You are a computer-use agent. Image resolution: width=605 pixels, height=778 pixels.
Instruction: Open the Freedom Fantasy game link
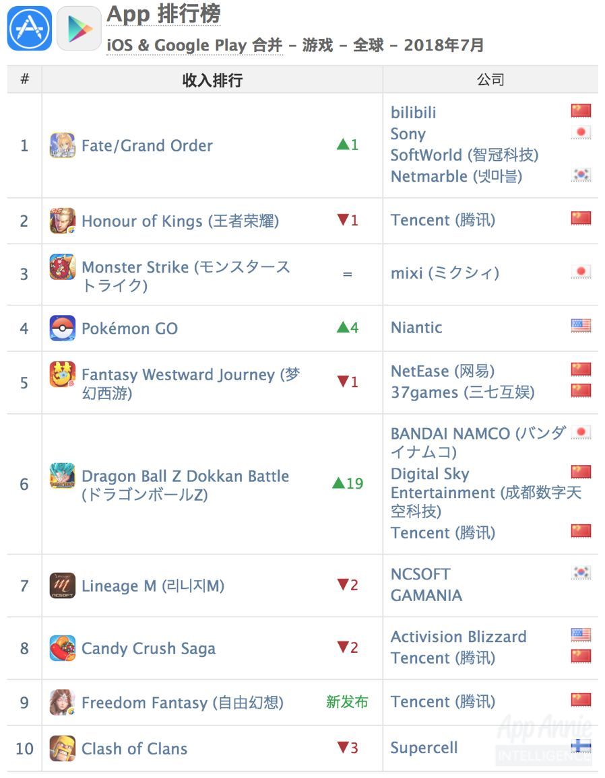click(182, 703)
